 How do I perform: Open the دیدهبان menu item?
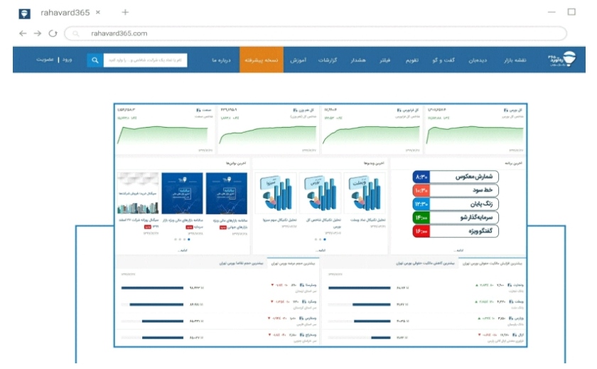click(x=476, y=60)
